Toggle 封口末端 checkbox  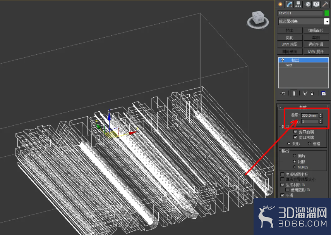click(295, 137)
